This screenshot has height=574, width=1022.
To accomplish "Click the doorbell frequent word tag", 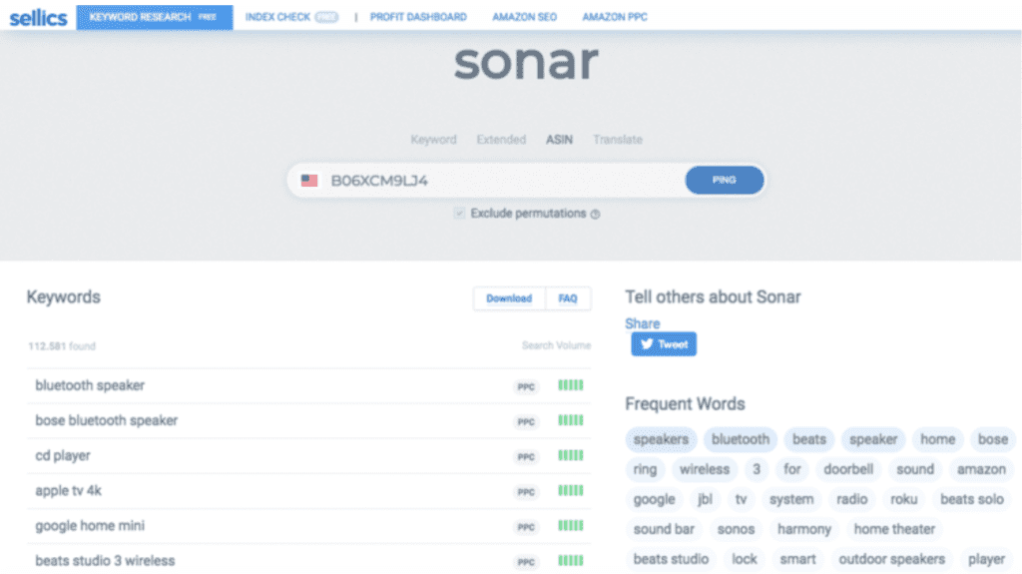I will tap(848, 469).
